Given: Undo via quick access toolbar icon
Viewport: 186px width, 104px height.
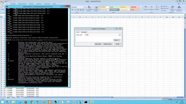Looking at the screenshot, I should pos(8,1).
